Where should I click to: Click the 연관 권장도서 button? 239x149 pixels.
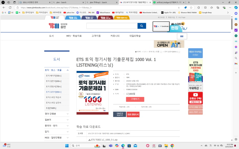[133, 114]
